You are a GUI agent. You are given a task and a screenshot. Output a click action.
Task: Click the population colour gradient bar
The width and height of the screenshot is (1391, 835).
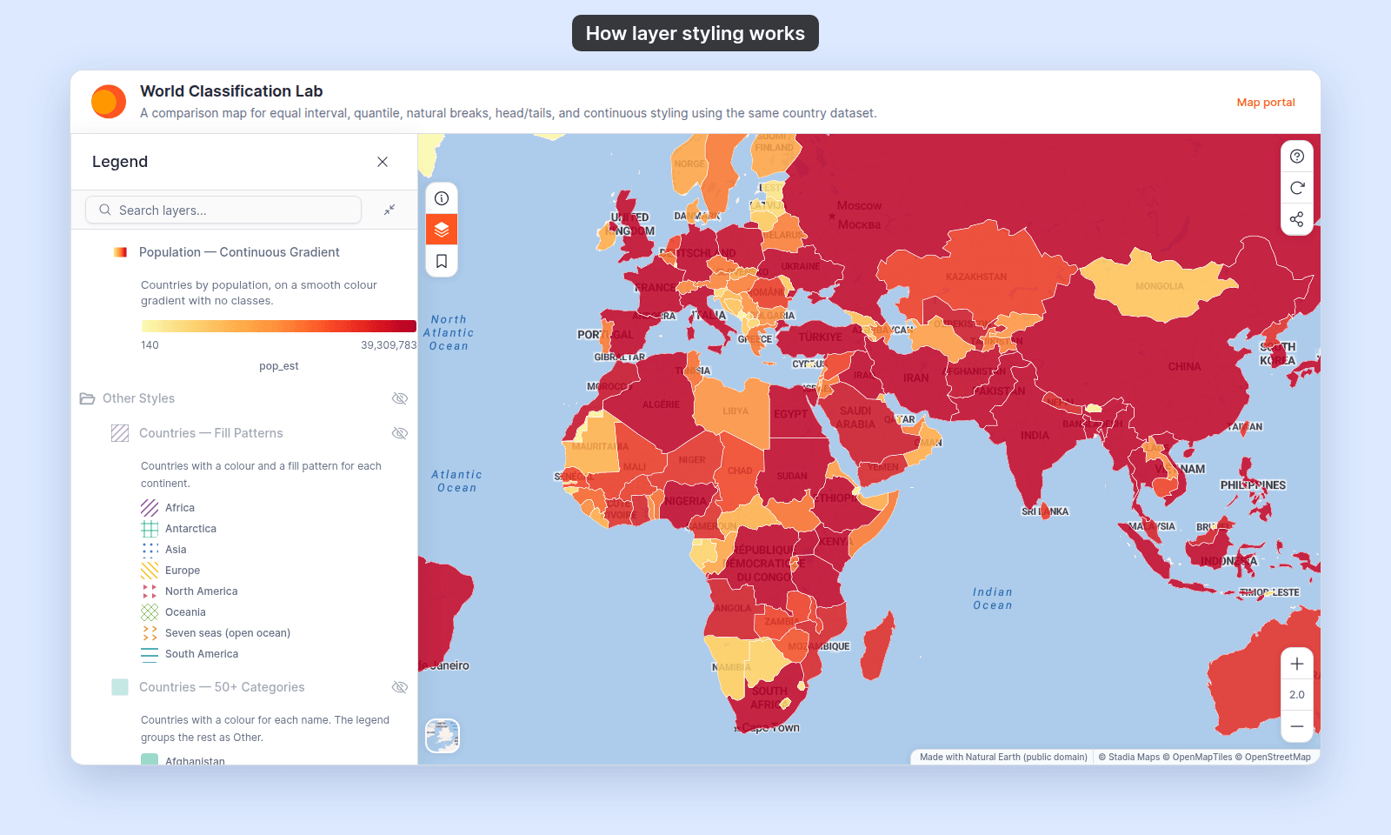(279, 326)
